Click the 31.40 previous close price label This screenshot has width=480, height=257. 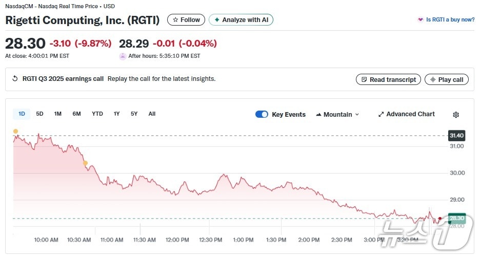[x=456, y=136]
